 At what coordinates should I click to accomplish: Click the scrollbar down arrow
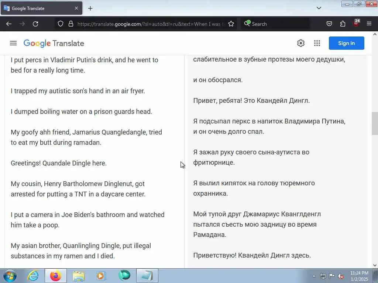375,265
